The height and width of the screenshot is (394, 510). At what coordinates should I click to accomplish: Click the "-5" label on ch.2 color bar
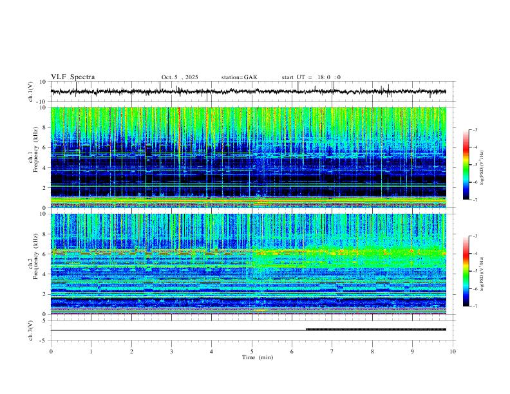click(475, 271)
